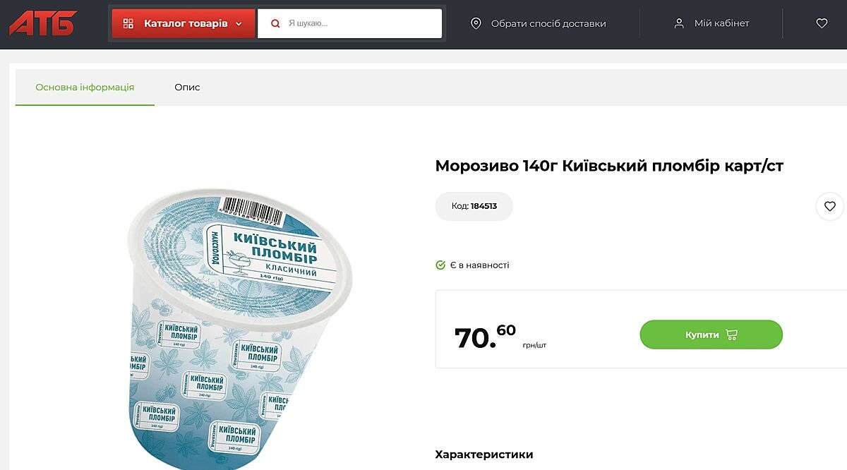
Task: Add product to wishlist heart button
Action: point(830,207)
